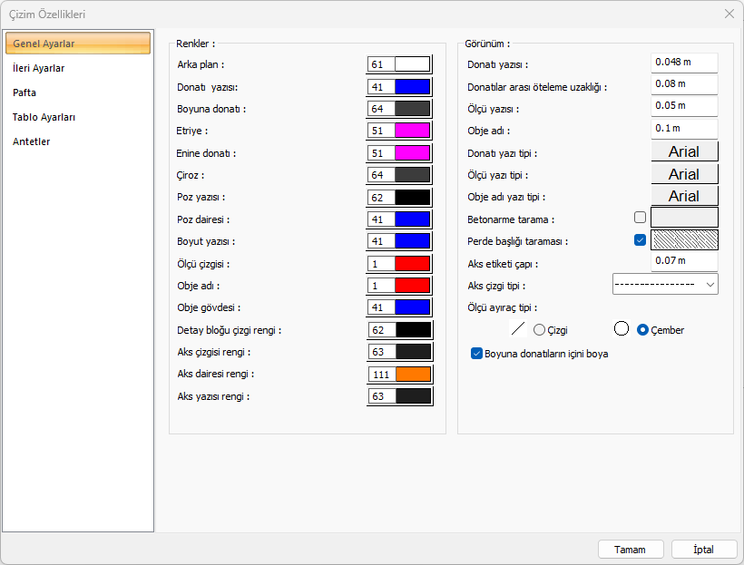Viewport: 744px width, 565px height.
Task: Click the empty Betonarme tarama pattern box
Action: click(684, 218)
